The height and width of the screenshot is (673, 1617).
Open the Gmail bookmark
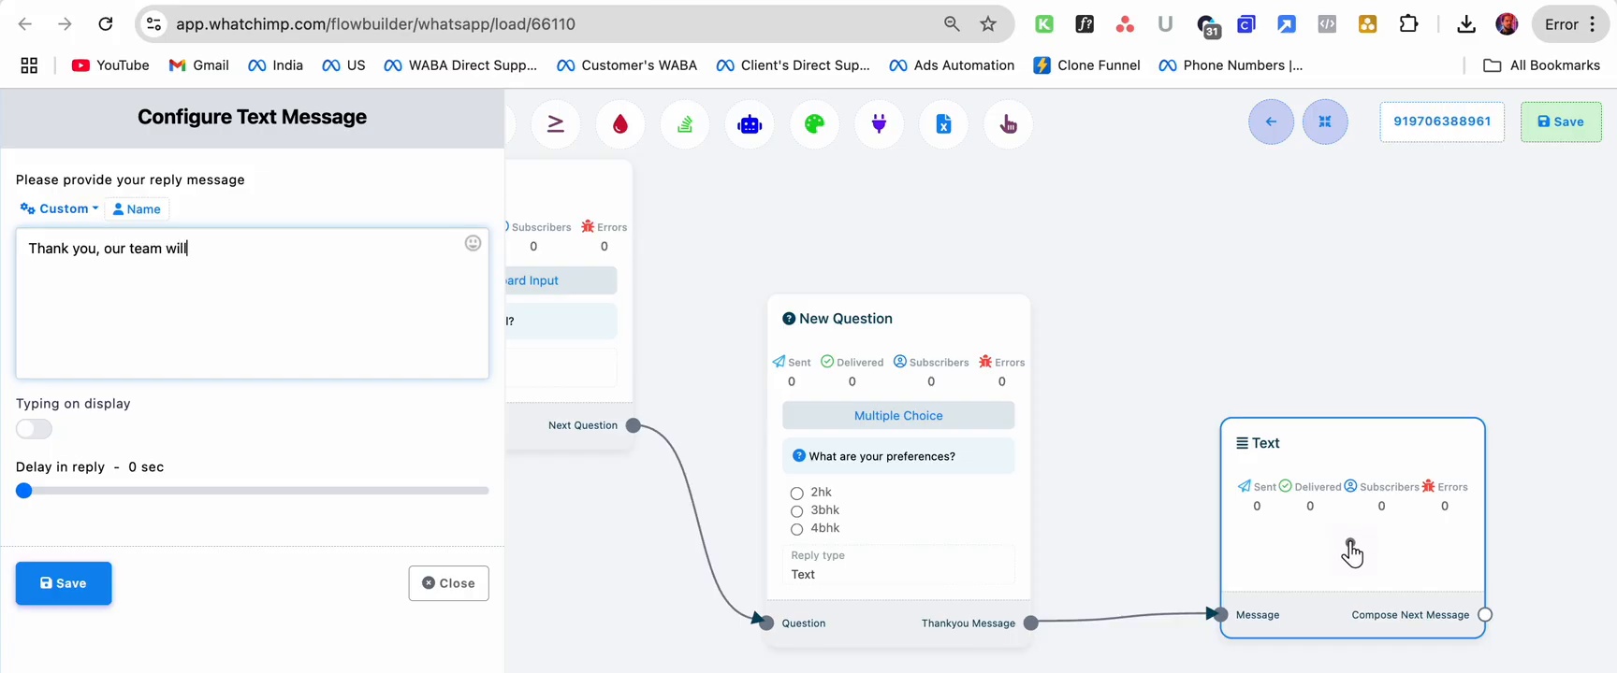(199, 65)
